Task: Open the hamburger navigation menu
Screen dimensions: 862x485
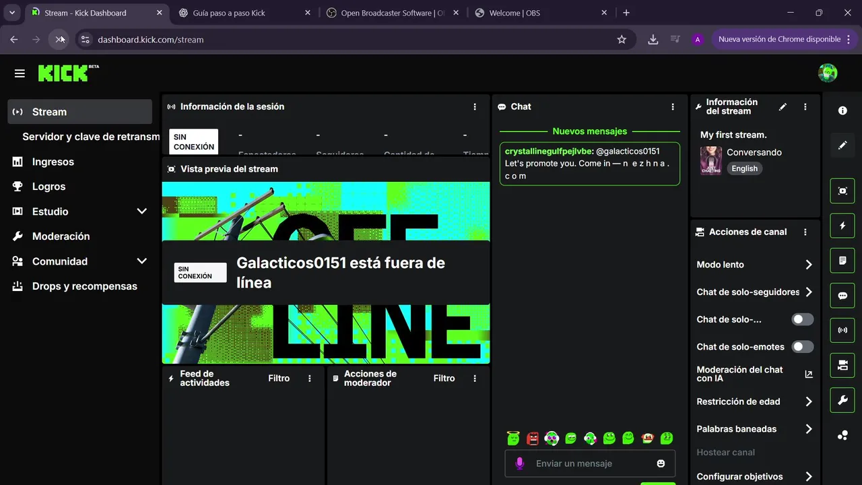Action: [20, 73]
